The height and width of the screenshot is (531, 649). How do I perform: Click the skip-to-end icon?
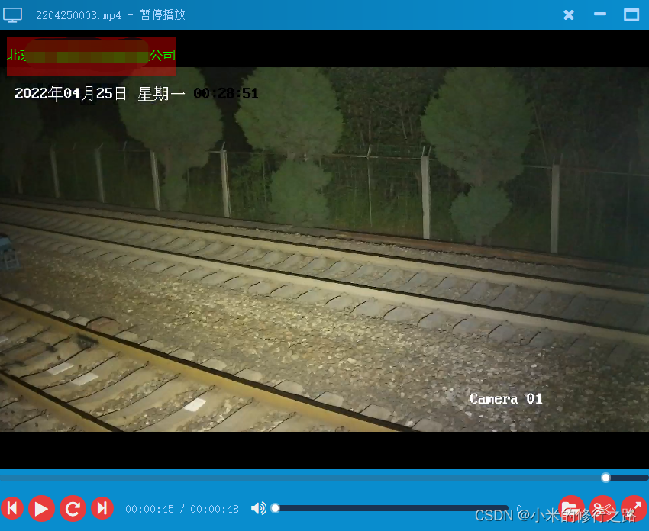pyautogui.click(x=102, y=509)
